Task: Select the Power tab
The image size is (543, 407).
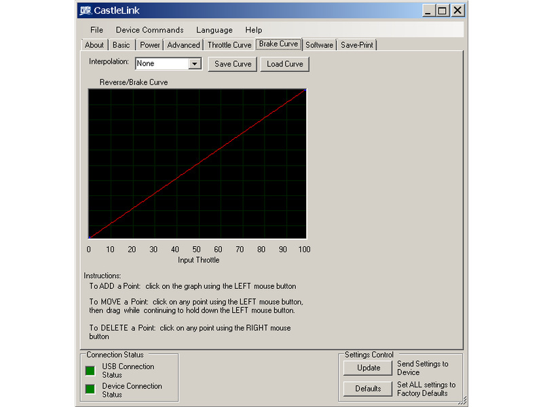Action: pos(150,45)
